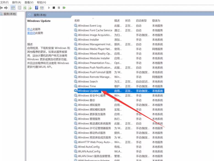Select the Windows 感知服务 row
This screenshot has width=214, height=161.
(119, 105)
